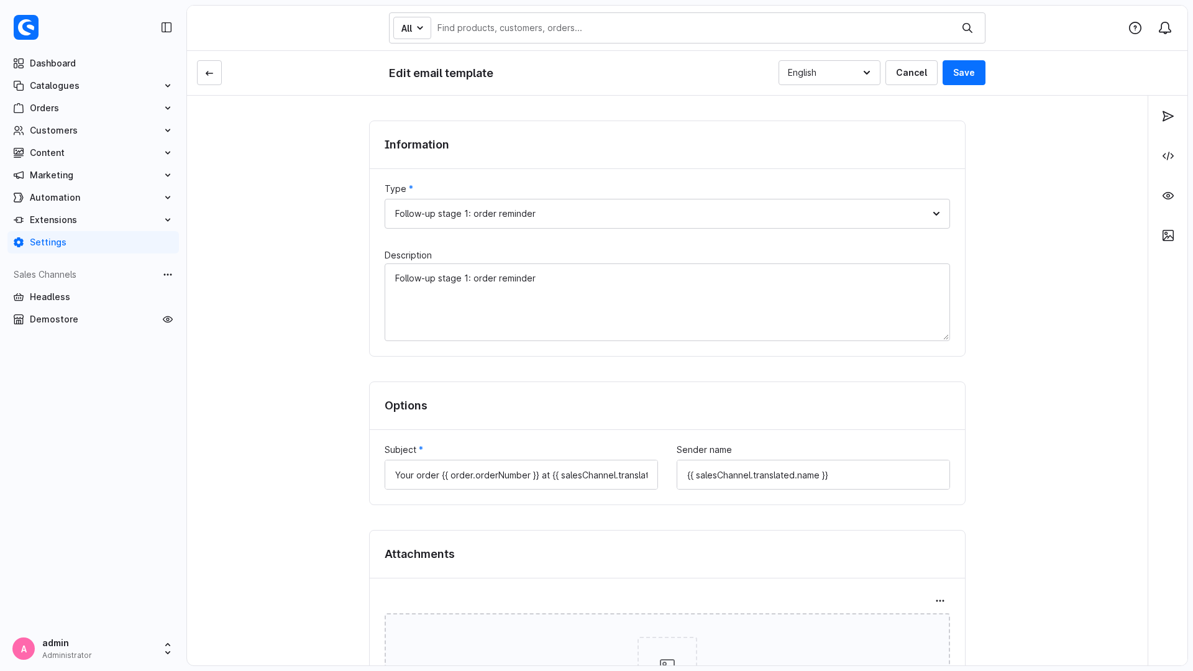Click the admin avatar icon
The image size is (1193, 671).
click(x=24, y=649)
